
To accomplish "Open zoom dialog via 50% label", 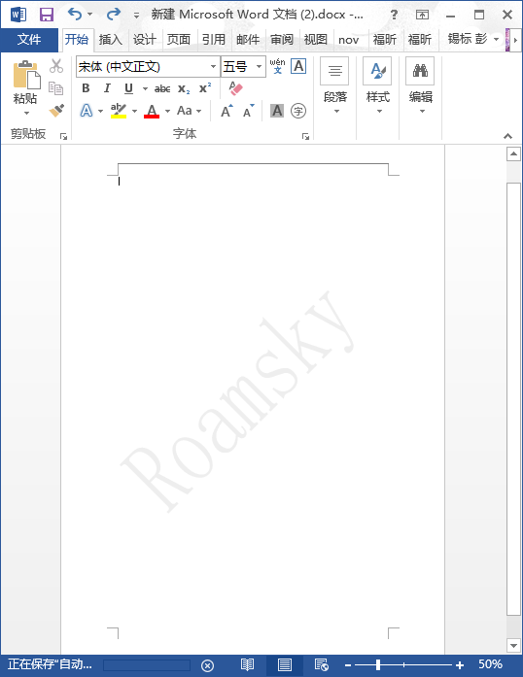I will (x=490, y=664).
